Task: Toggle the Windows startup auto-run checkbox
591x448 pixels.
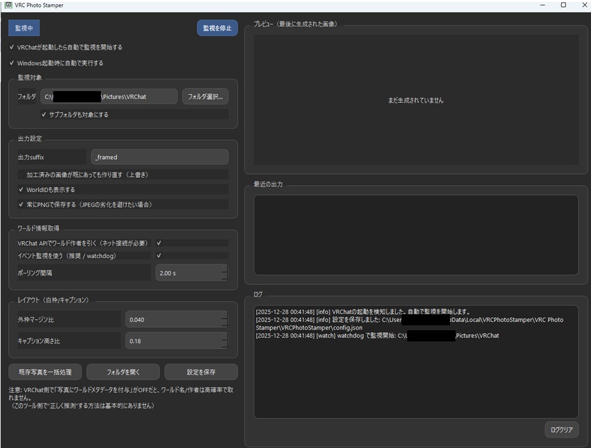Action: coord(11,63)
